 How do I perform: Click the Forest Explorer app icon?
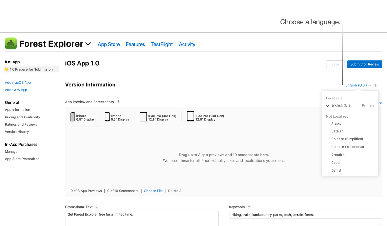click(11, 43)
